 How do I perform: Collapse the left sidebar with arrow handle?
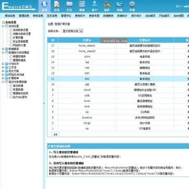coord(44,103)
